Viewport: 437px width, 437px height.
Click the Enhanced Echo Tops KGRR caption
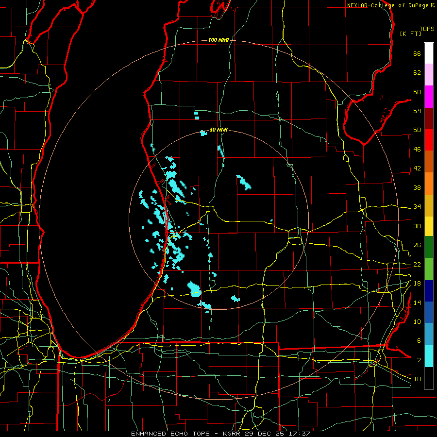(x=220, y=434)
